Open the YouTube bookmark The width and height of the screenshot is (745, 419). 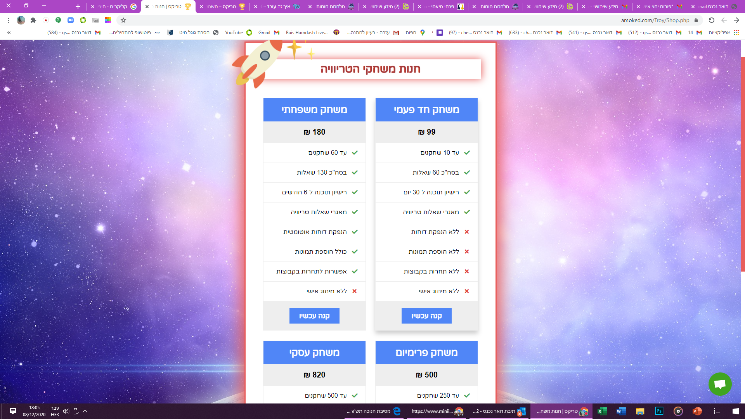(x=238, y=33)
